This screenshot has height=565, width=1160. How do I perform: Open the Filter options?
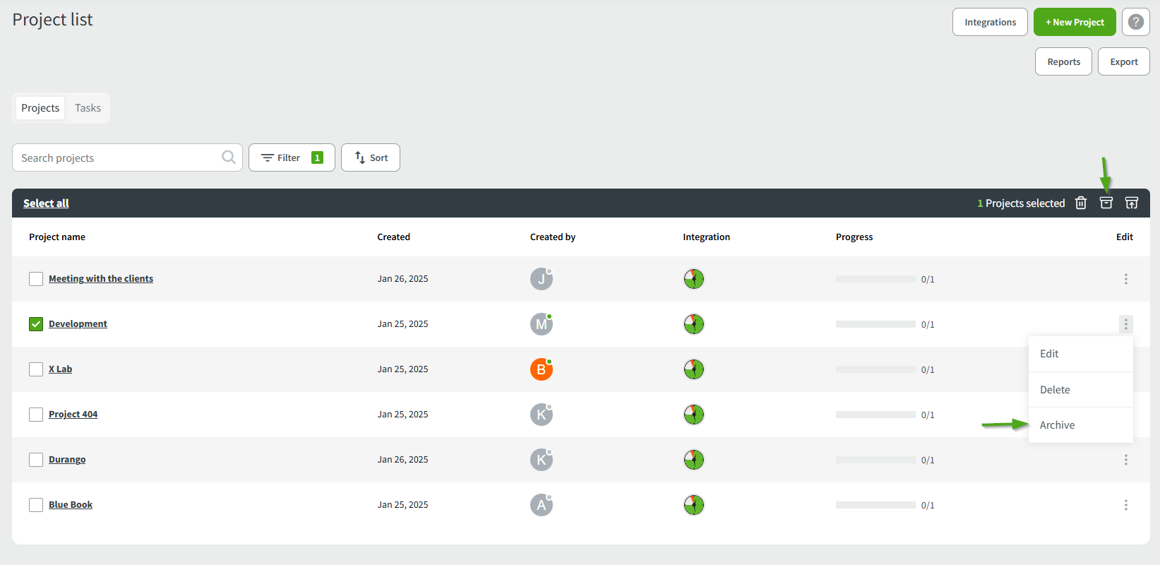[x=292, y=157]
